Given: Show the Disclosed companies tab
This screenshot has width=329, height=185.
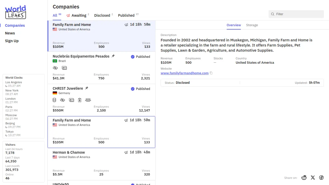Looking at the screenshot, I should point(102,15).
